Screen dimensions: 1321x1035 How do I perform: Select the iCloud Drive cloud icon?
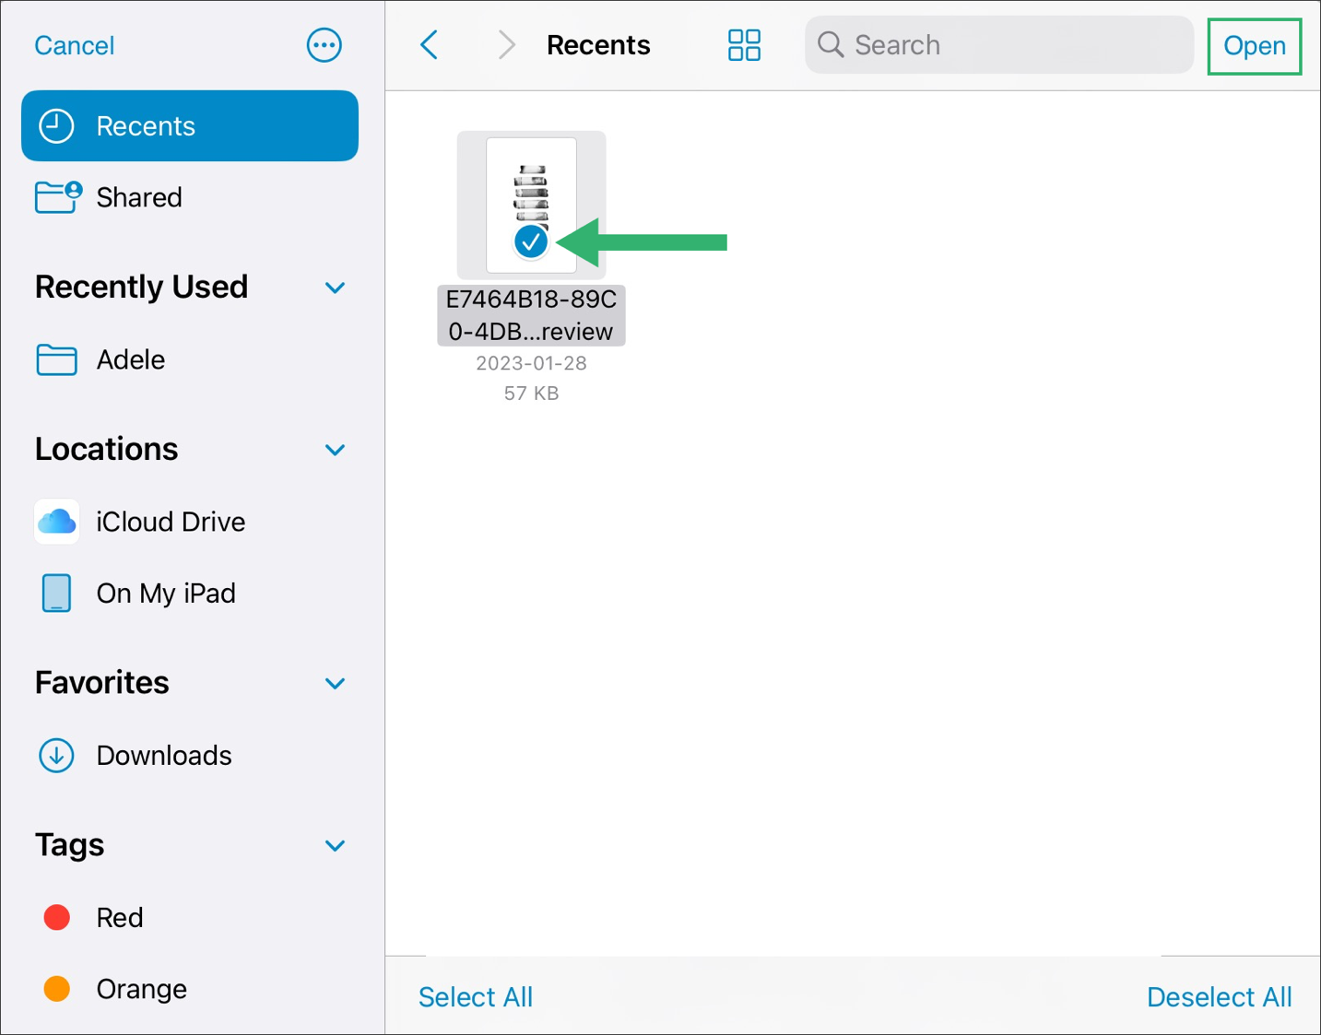57,522
